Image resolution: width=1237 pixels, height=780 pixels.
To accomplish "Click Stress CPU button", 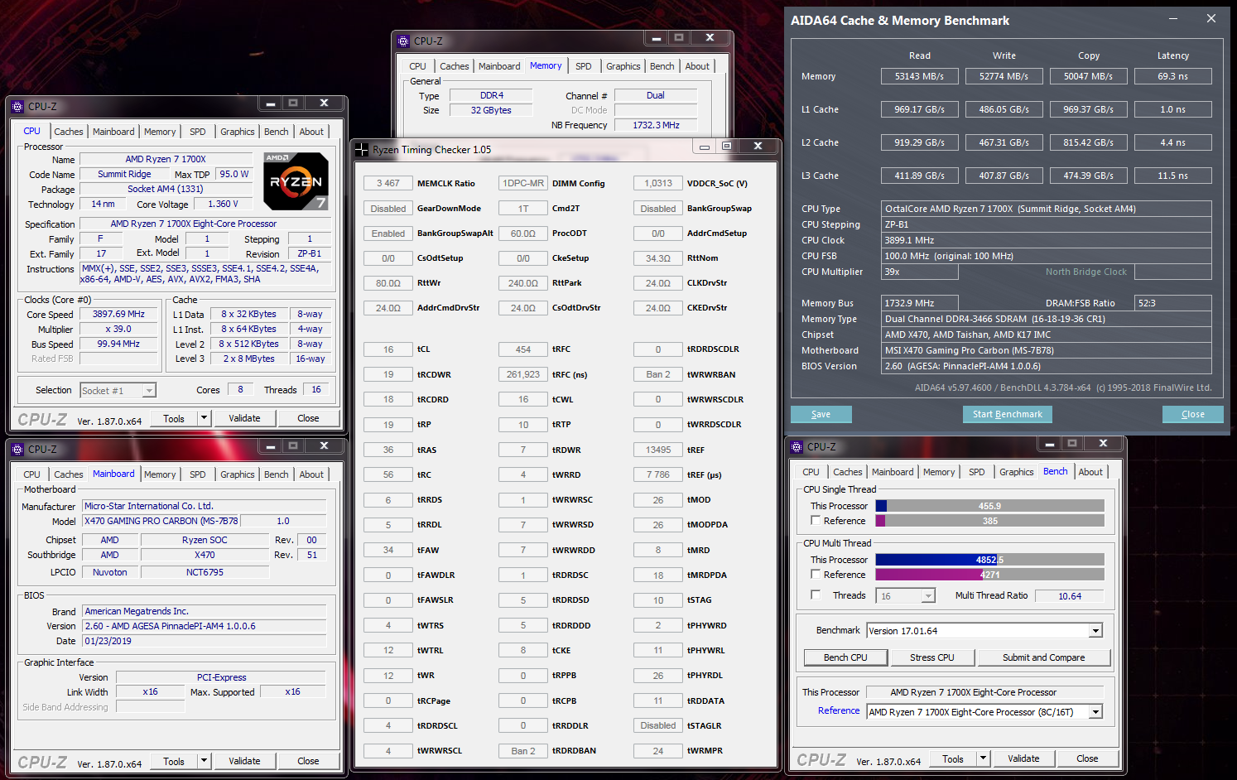I will point(932,657).
